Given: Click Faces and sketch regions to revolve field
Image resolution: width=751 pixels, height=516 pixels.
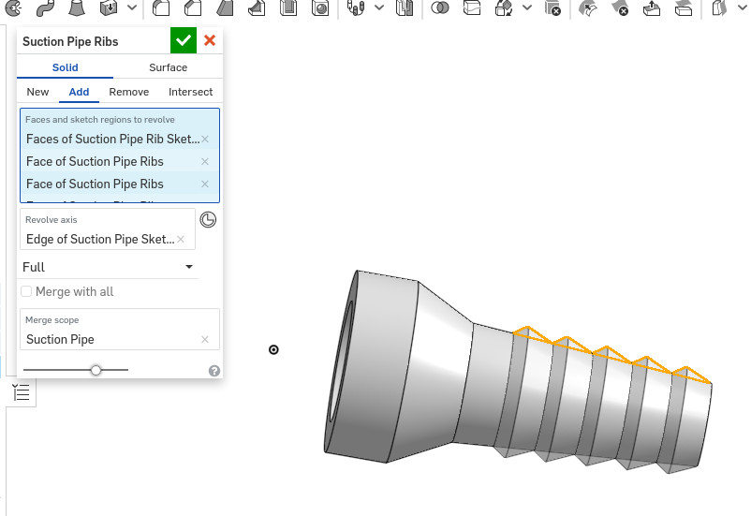Looking at the screenshot, I should tap(120, 155).
